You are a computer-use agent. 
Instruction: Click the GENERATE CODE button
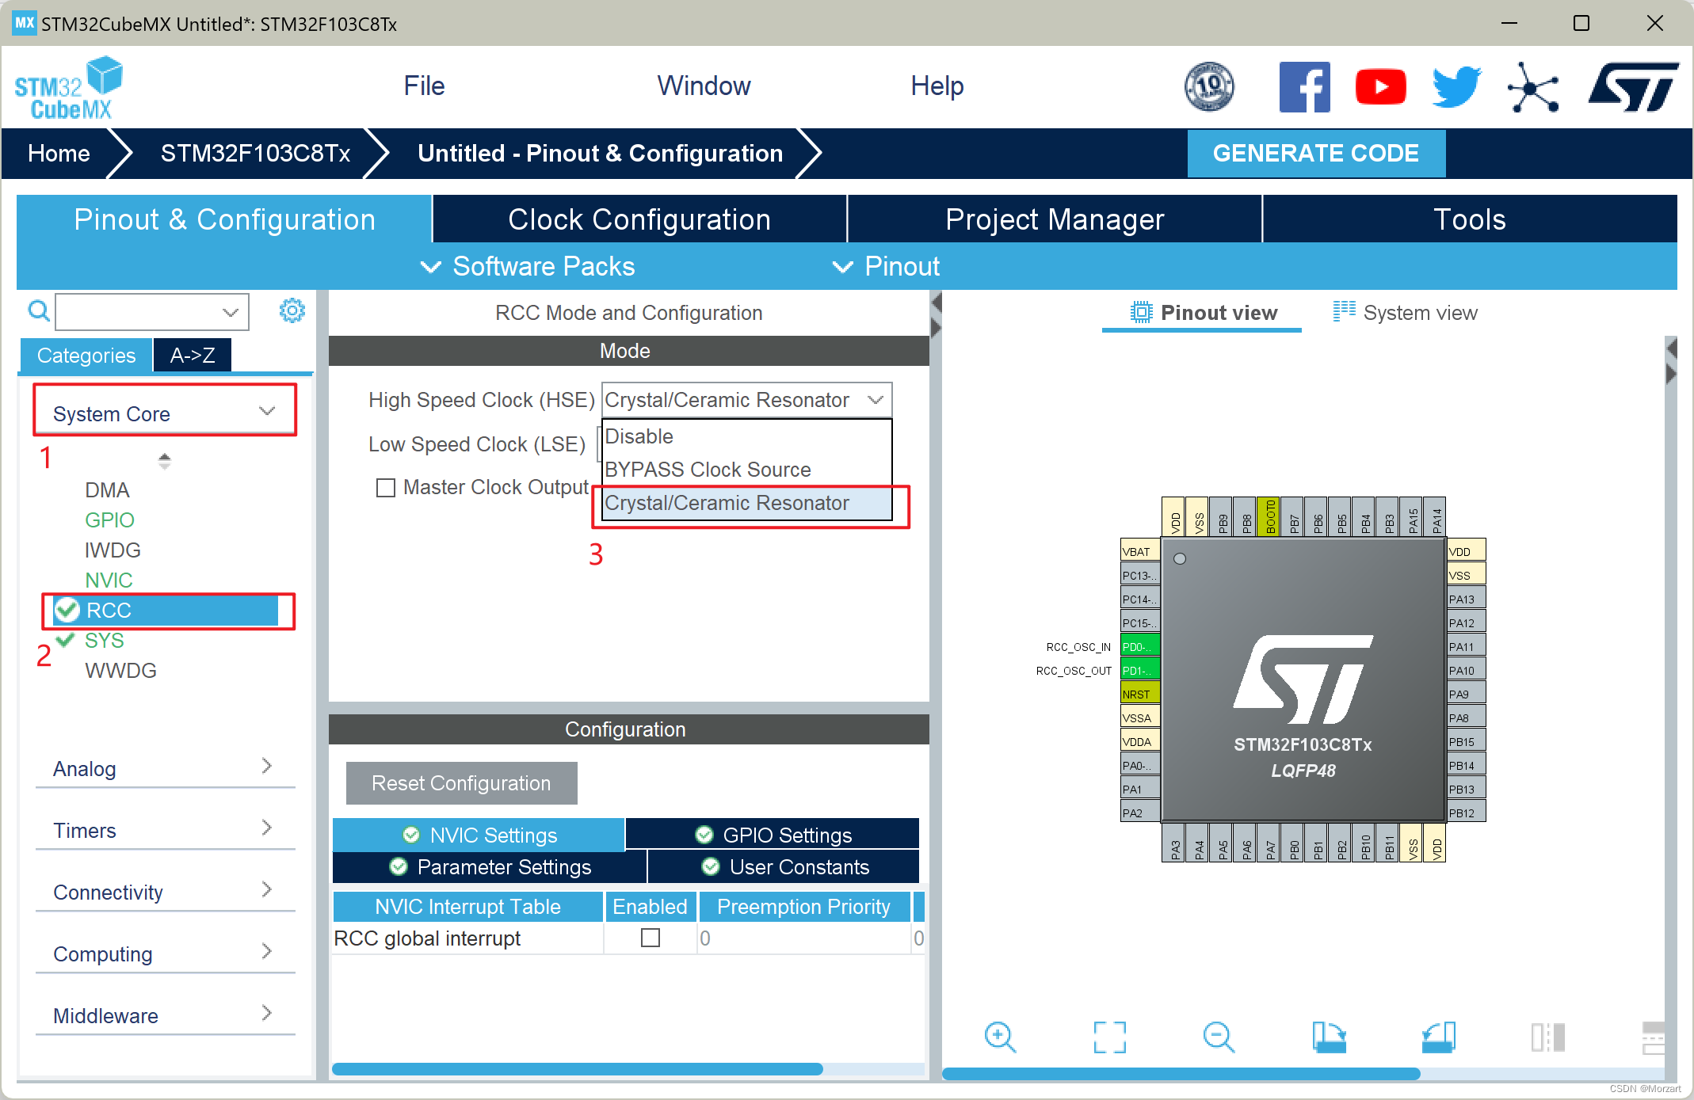pyautogui.click(x=1316, y=154)
